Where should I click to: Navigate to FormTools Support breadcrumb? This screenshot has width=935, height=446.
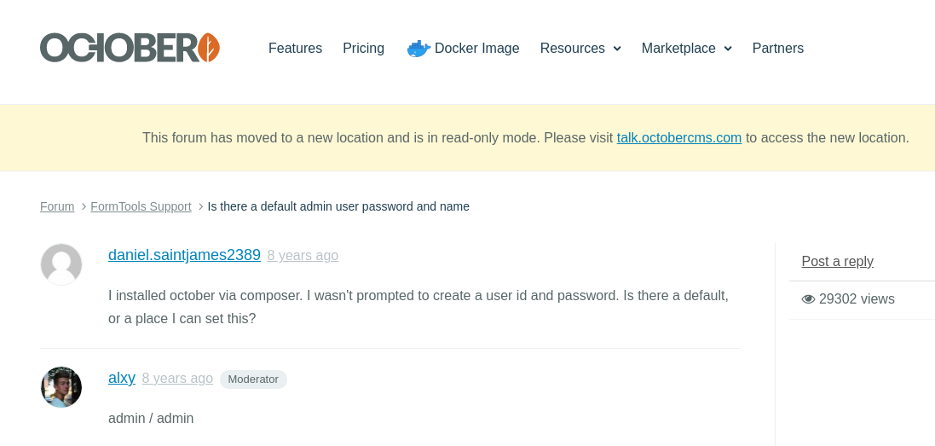pyautogui.click(x=141, y=206)
